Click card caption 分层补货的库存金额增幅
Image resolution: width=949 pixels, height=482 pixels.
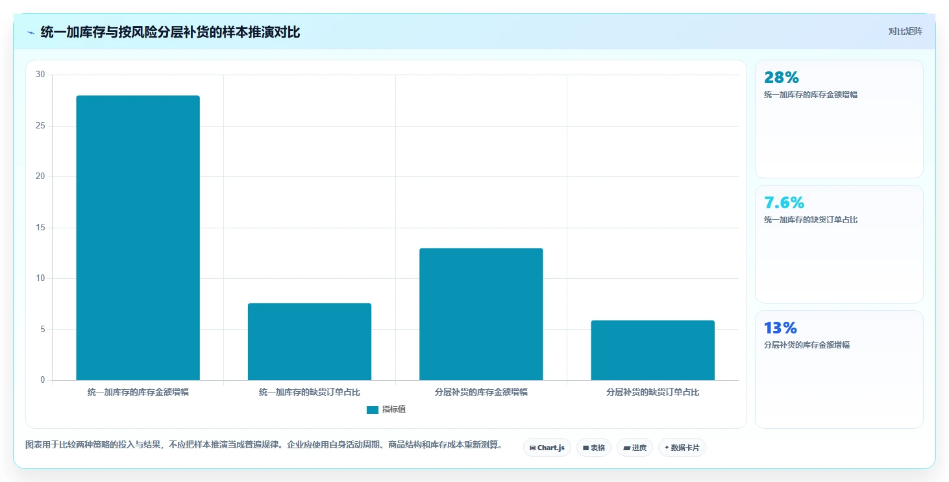(x=807, y=345)
